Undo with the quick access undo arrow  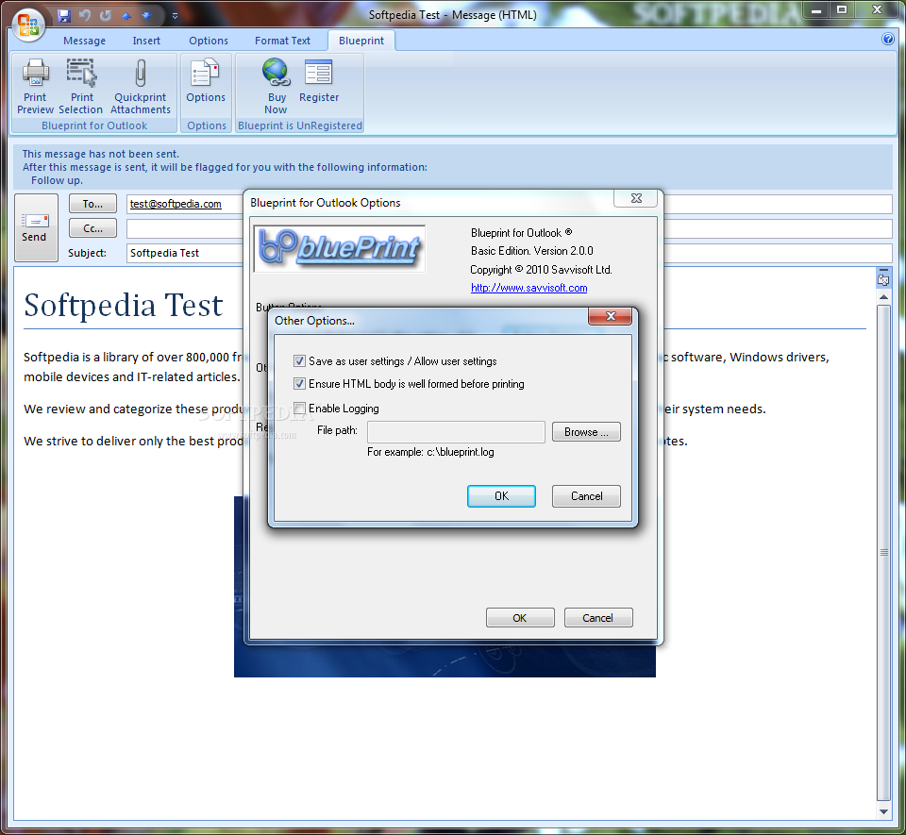tap(85, 16)
